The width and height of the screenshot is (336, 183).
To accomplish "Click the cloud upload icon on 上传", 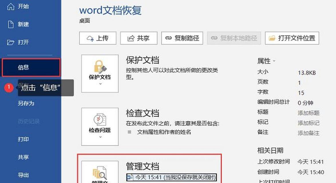I will (x=90, y=38).
